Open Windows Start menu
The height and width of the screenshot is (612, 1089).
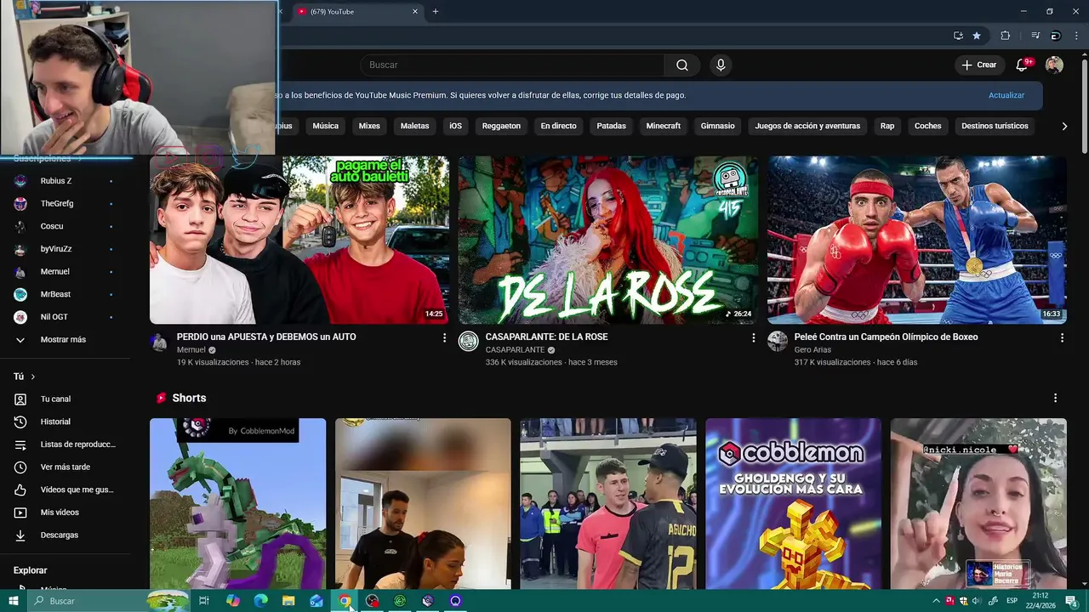13,601
